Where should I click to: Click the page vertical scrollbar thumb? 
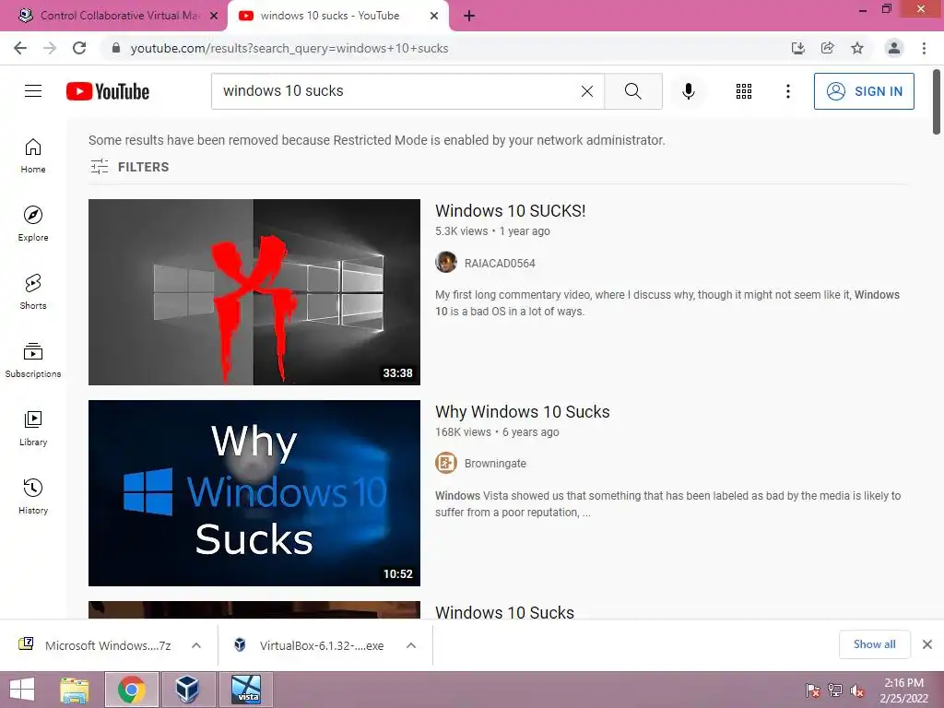(937, 102)
